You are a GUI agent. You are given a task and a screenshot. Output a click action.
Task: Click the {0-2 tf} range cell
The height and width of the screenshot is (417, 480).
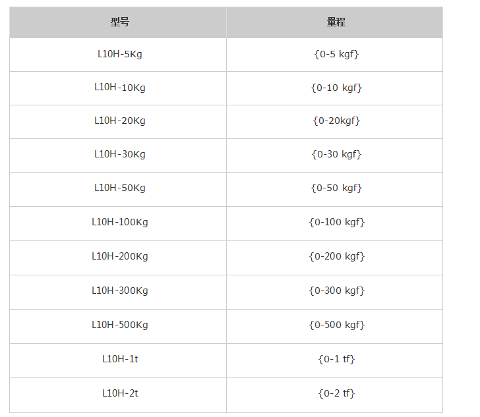pyautogui.click(x=336, y=393)
